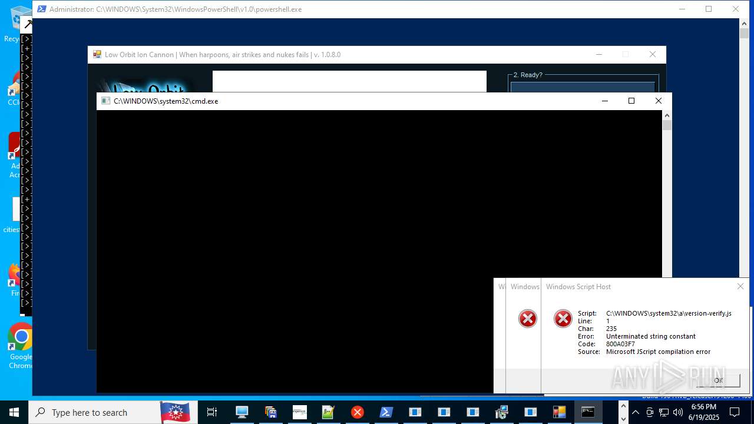Click the script path 'version-verify.js' text
This screenshot has width=754, height=424.
point(669,313)
